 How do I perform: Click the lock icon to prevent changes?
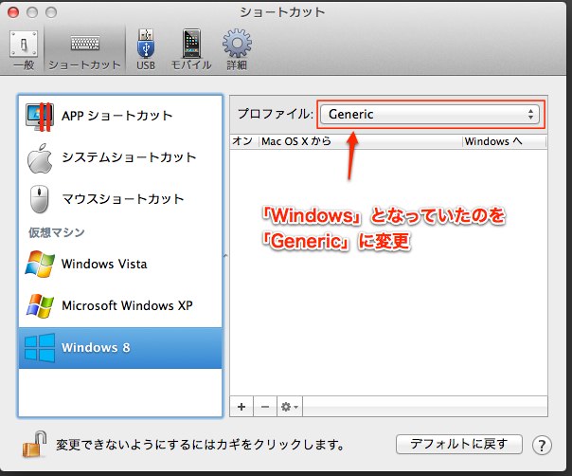(34, 444)
